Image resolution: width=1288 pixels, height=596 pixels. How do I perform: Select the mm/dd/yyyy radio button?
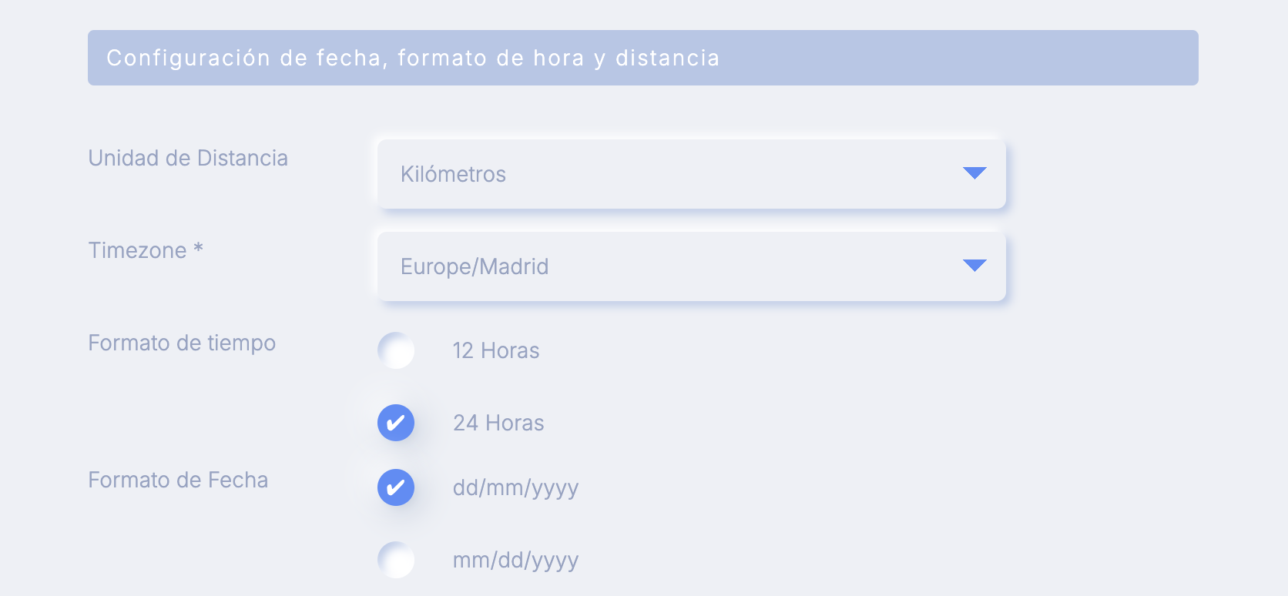pos(396,560)
